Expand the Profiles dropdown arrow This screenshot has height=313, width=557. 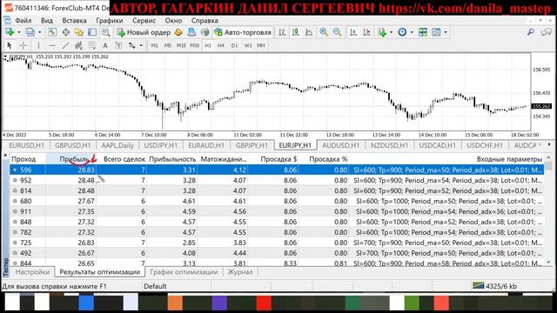click(39, 32)
